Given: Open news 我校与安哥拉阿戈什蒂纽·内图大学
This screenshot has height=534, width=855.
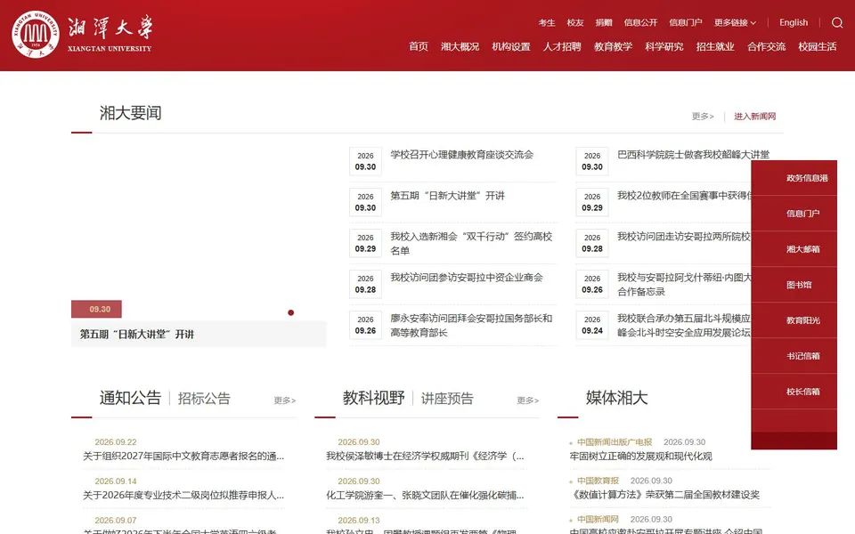Looking at the screenshot, I should coord(684,285).
